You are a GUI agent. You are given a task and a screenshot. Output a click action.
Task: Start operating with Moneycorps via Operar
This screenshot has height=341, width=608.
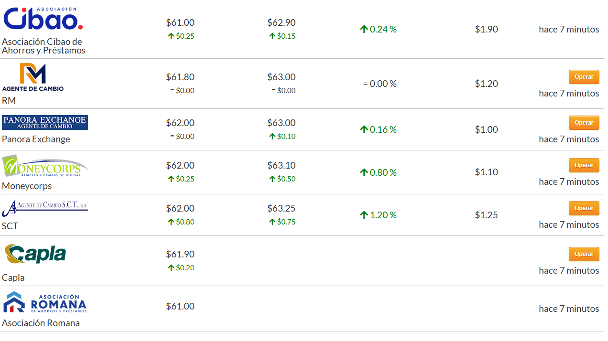click(x=584, y=165)
